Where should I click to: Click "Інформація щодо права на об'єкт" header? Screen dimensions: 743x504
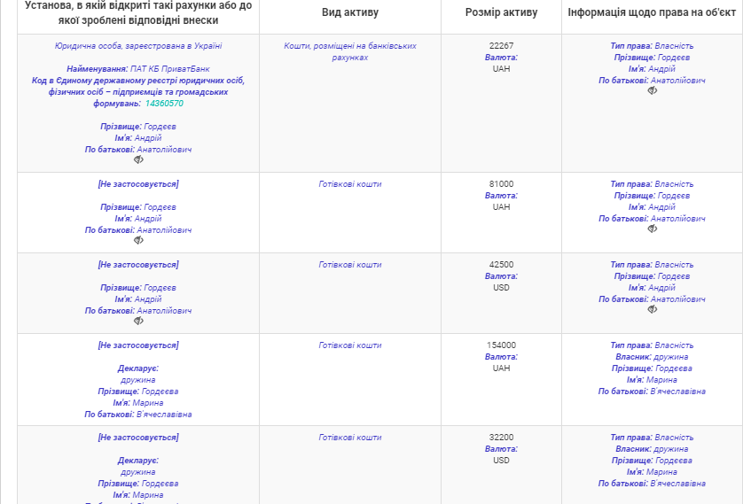652,12
